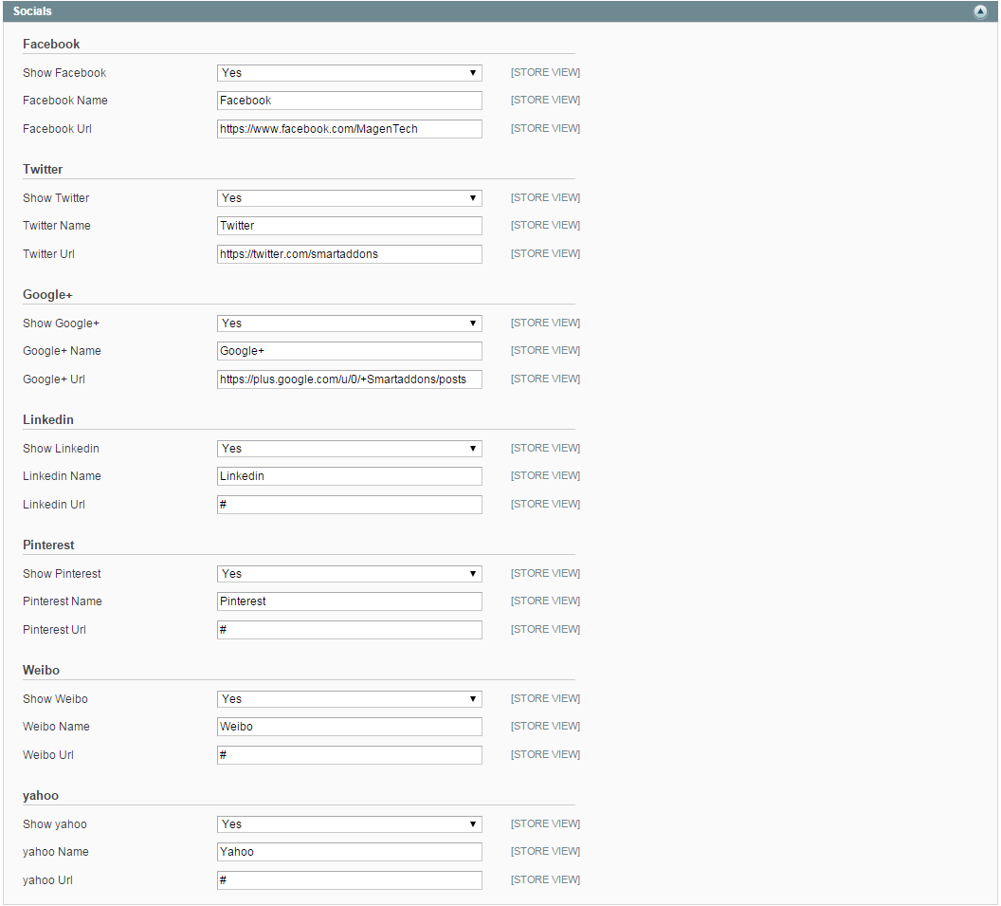Focus the Weibo Name input

[x=349, y=727]
